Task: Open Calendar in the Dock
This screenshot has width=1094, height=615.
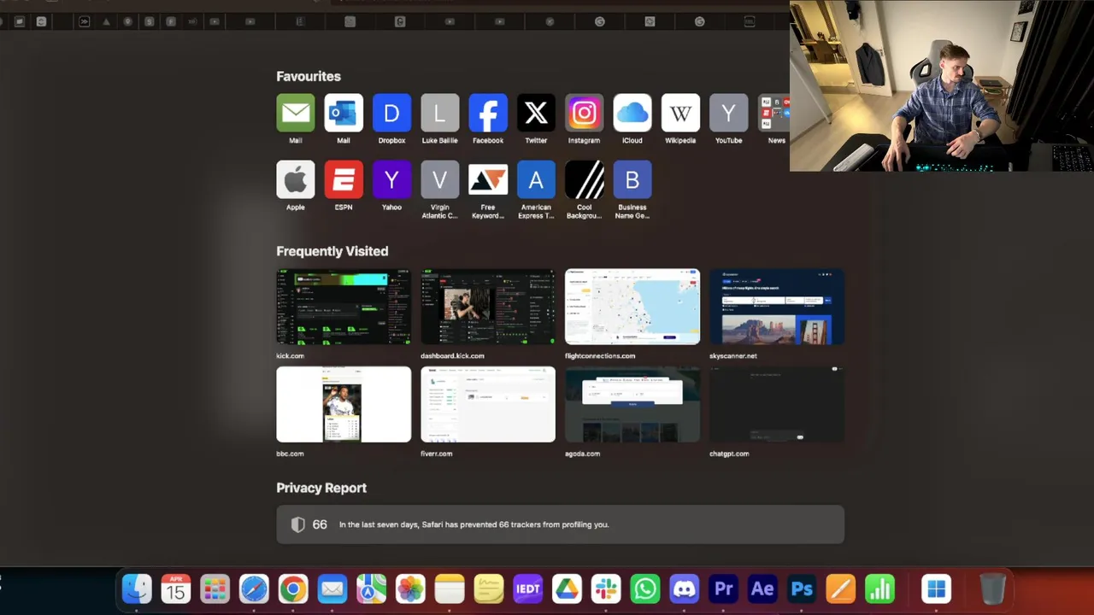Action: 176,589
